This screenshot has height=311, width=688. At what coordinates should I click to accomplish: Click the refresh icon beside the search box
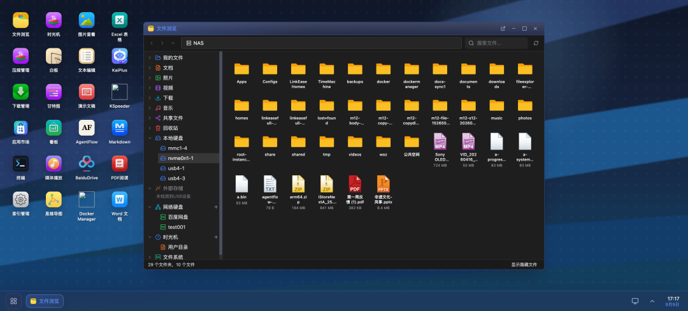tap(536, 43)
